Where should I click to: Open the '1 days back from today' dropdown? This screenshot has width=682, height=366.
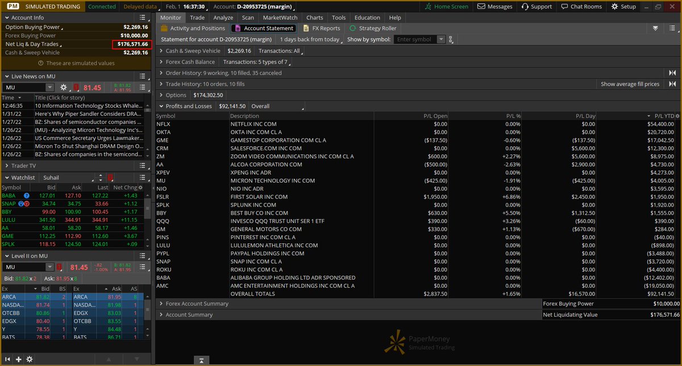[311, 40]
